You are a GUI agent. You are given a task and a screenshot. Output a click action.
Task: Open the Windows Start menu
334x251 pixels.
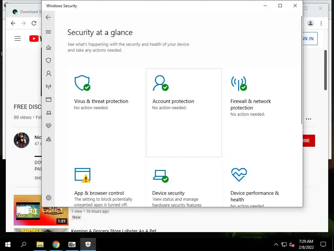point(8,244)
